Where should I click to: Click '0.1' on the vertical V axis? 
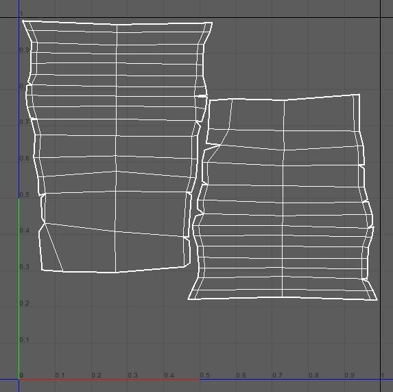pyautogui.click(x=24, y=339)
